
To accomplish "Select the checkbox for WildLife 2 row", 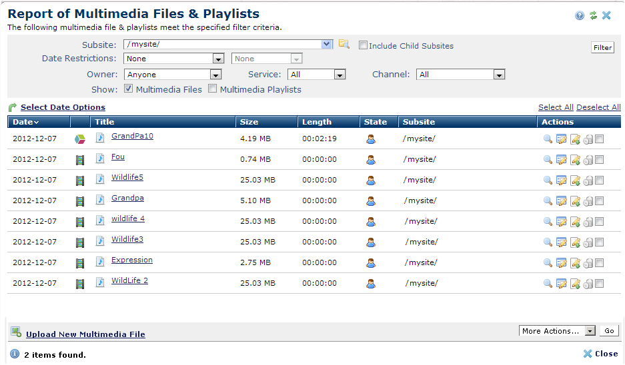I will (x=599, y=283).
